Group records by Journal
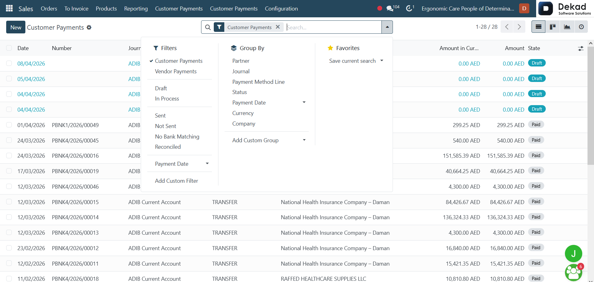 pyautogui.click(x=241, y=71)
